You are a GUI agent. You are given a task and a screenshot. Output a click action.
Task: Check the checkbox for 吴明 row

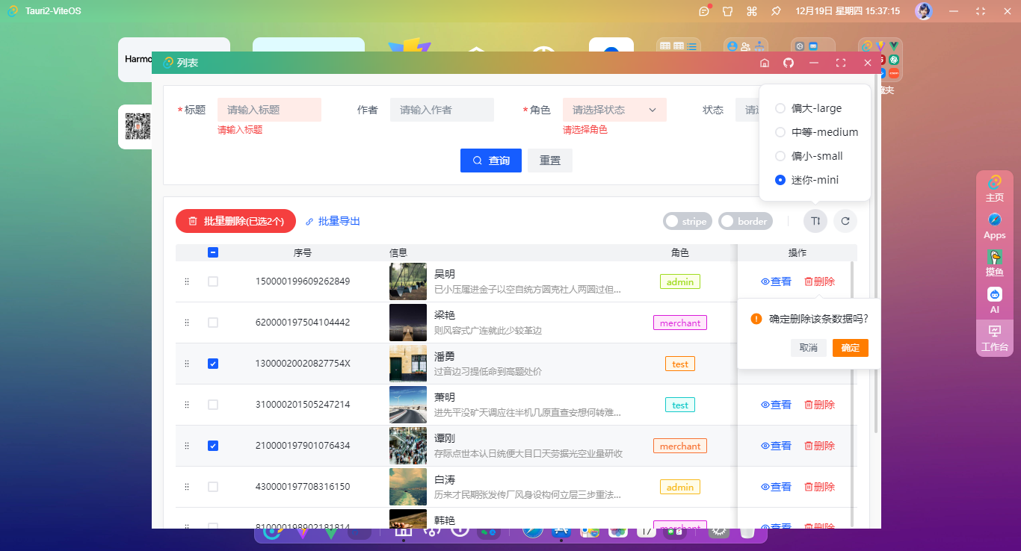tap(213, 281)
